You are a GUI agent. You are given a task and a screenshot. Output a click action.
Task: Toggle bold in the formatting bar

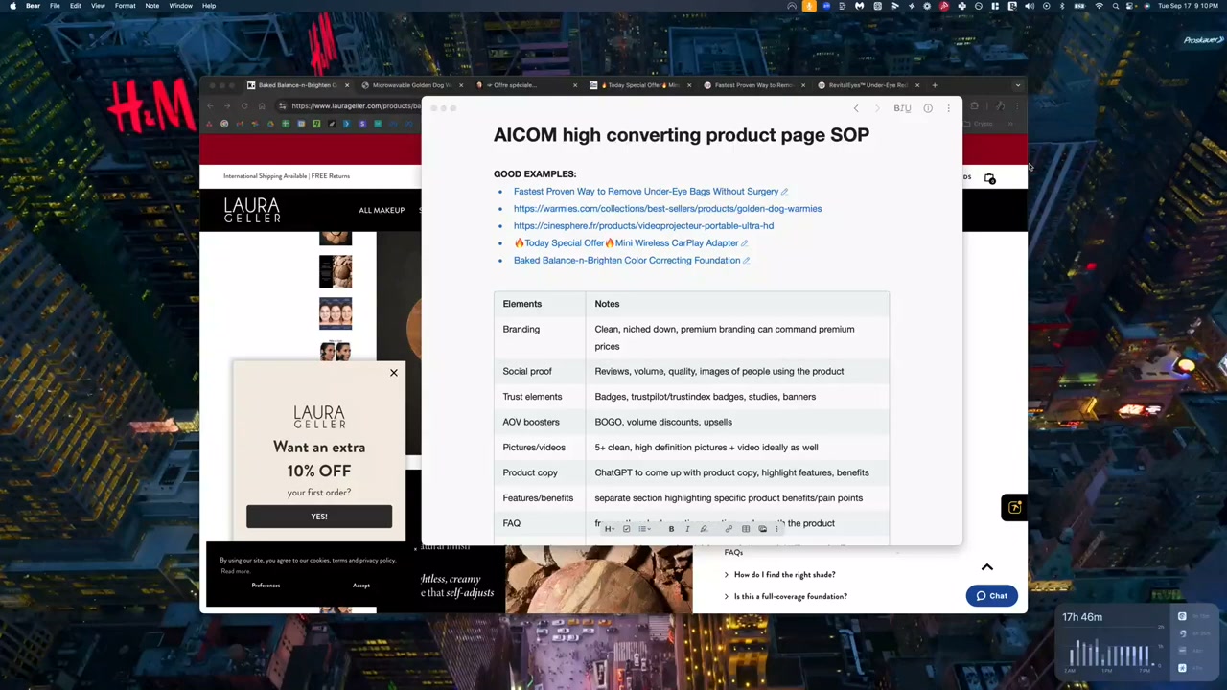coord(671,529)
